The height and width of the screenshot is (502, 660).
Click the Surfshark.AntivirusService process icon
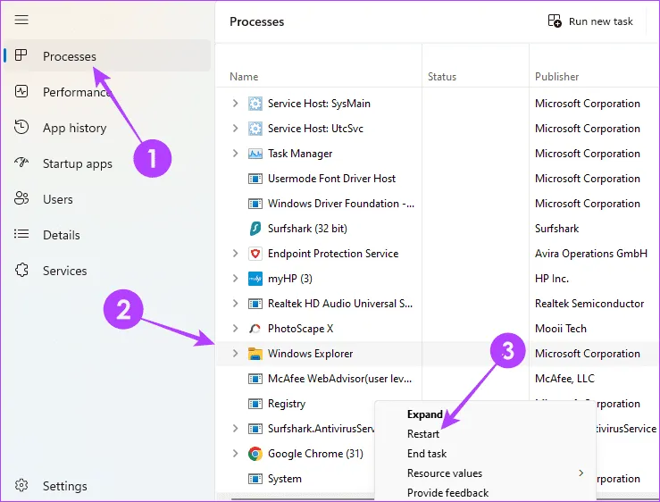click(x=255, y=429)
